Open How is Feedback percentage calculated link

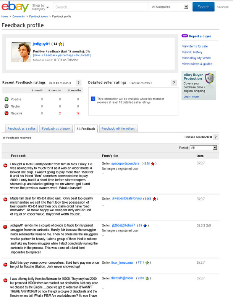coord(62,55)
